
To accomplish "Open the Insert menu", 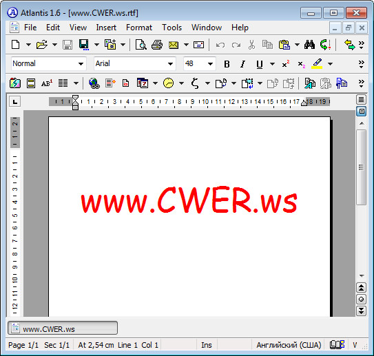I will pyautogui.click(x=106, y=28).
